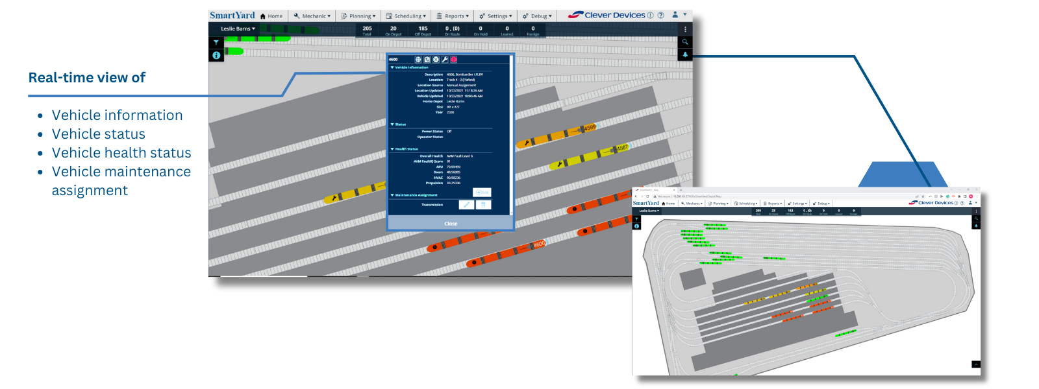1039x389 pixels.
Task: Click the Leslie Barns home depot link in the popup
Action: (455, 102)
